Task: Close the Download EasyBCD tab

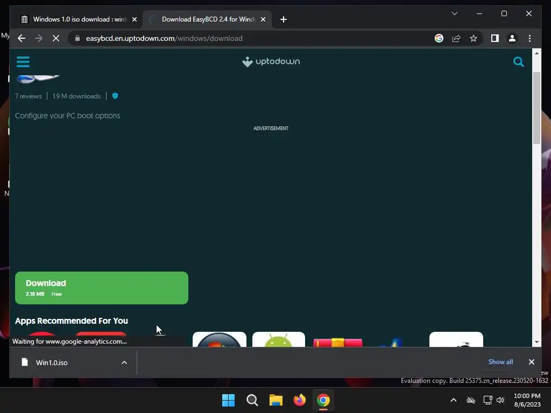Action: tap(263, 19)
